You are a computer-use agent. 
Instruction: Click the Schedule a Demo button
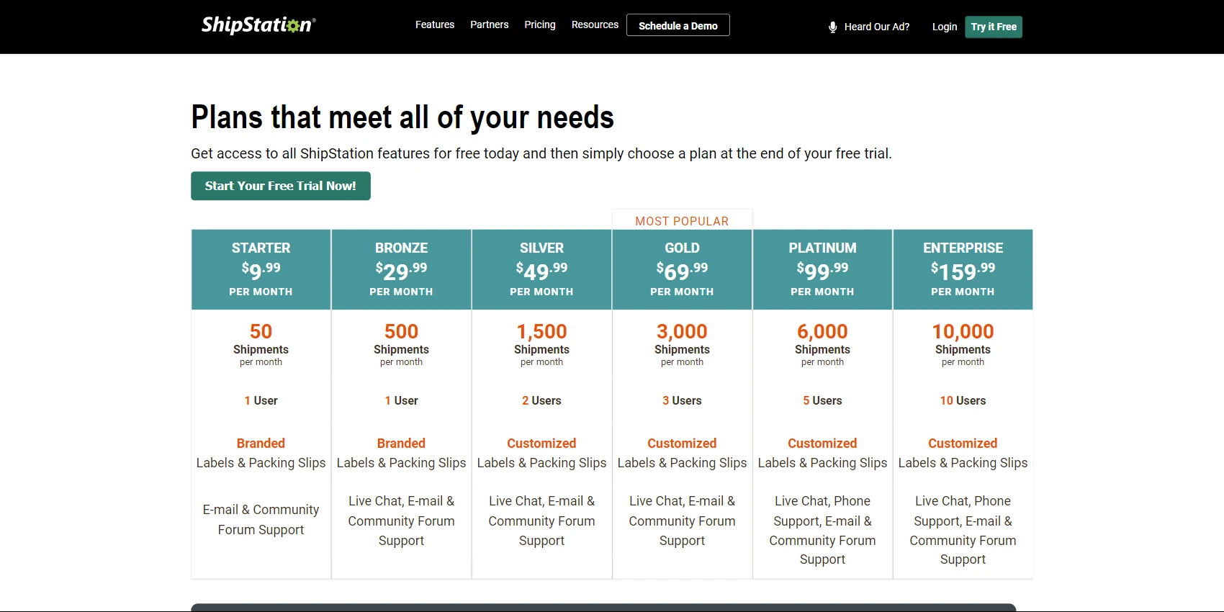(678, 25)
